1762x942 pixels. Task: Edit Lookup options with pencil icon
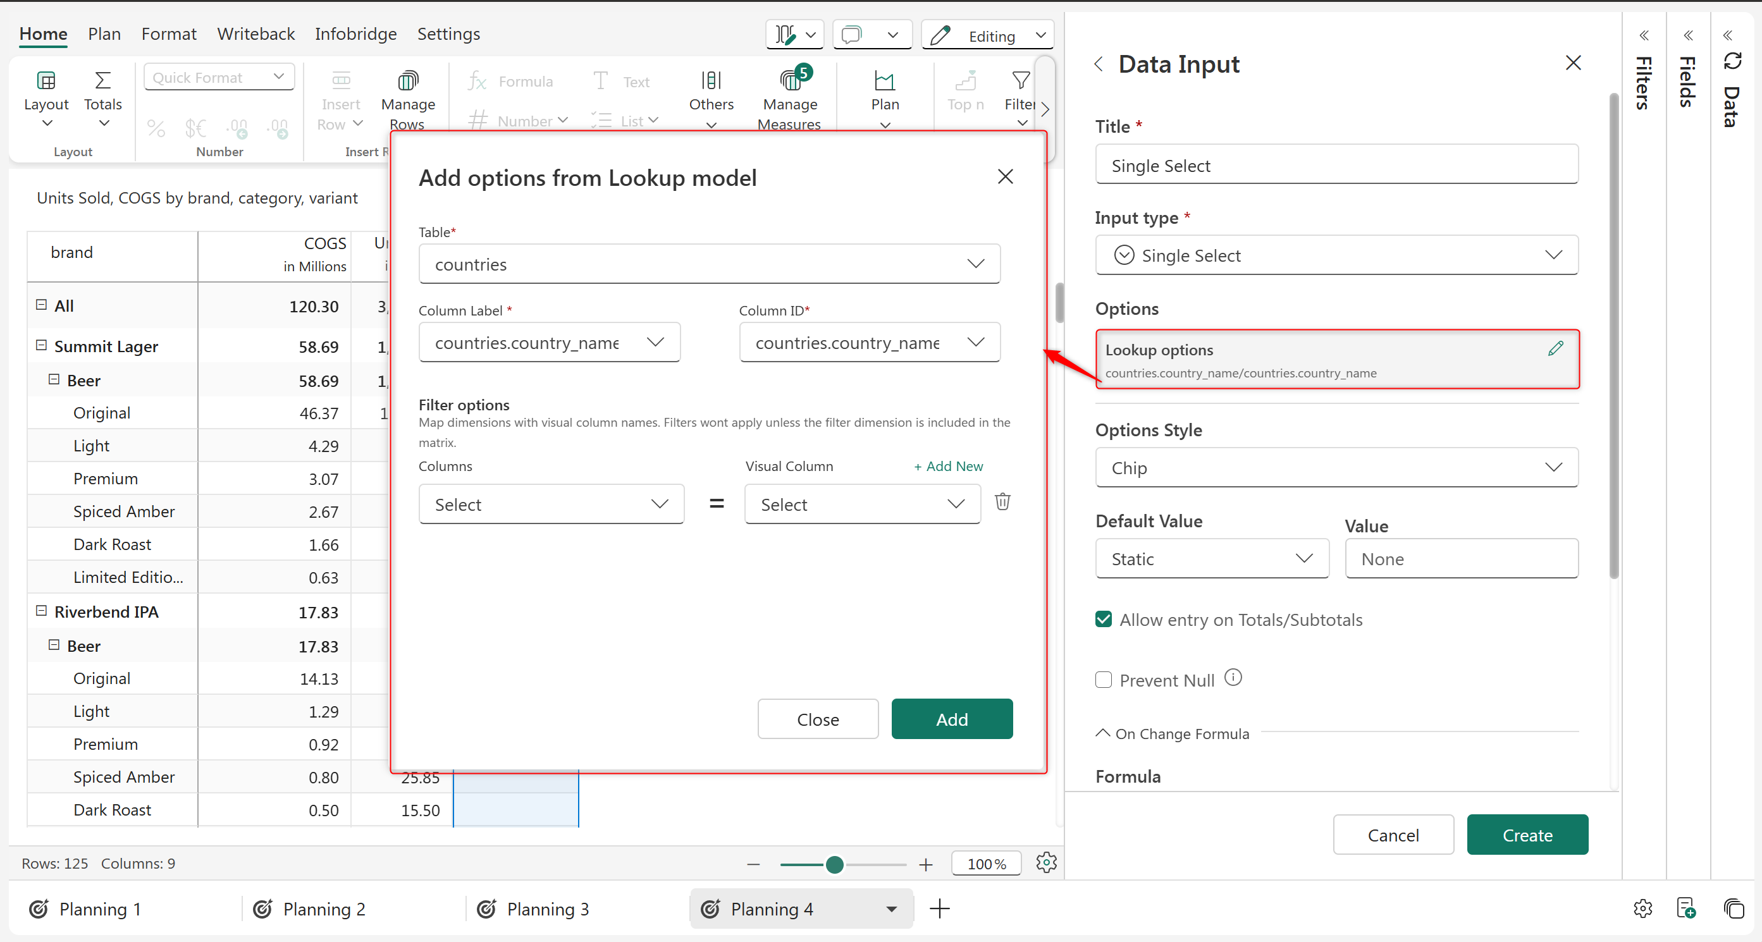click(x=1555, y=348)
